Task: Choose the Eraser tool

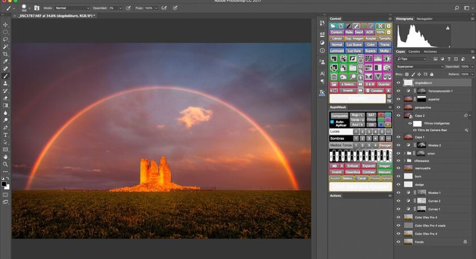Action: 6,98
